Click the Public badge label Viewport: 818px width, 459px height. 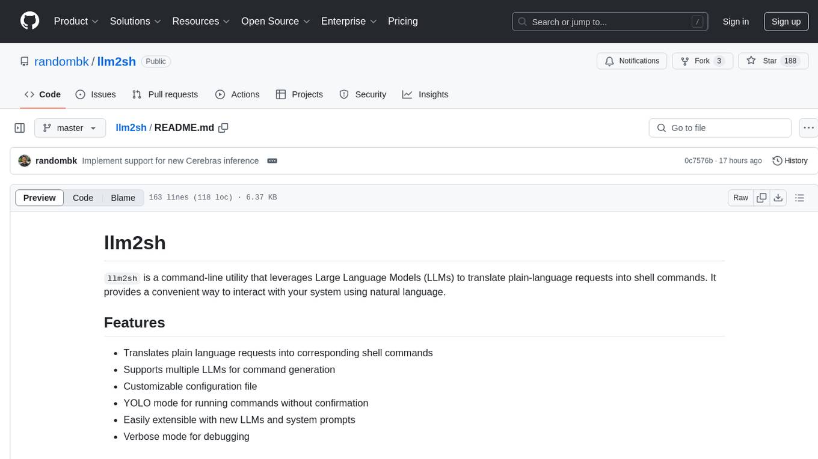pyautogui.click(x=156, y=61)
